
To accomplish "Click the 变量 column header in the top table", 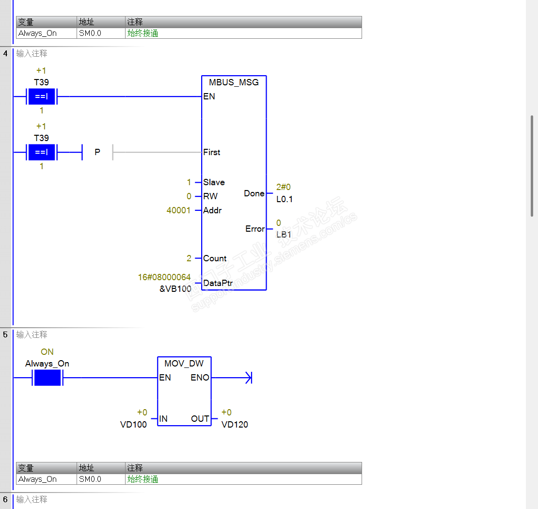I will 47,22.
